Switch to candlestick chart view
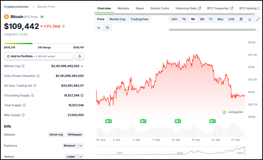 tap(108, 27)
